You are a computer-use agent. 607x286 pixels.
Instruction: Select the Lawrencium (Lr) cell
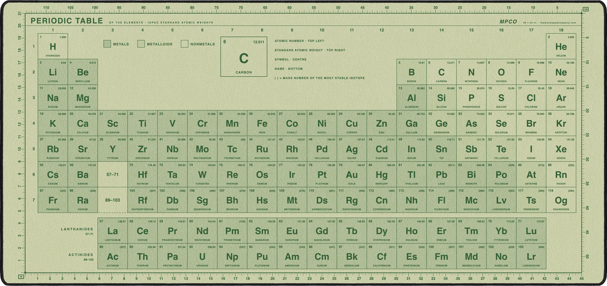click(531, 256)
